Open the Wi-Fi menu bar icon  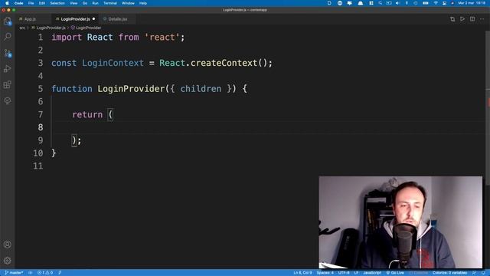pyautogui.click(x=436, y=3)
